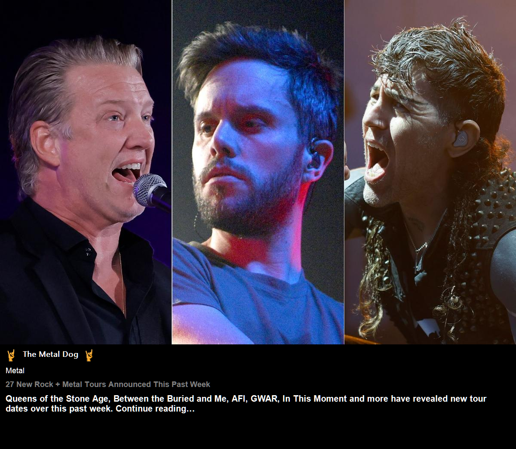
Task: Click the Queens of the Stone Age text
Action: [x=57, y=399]
